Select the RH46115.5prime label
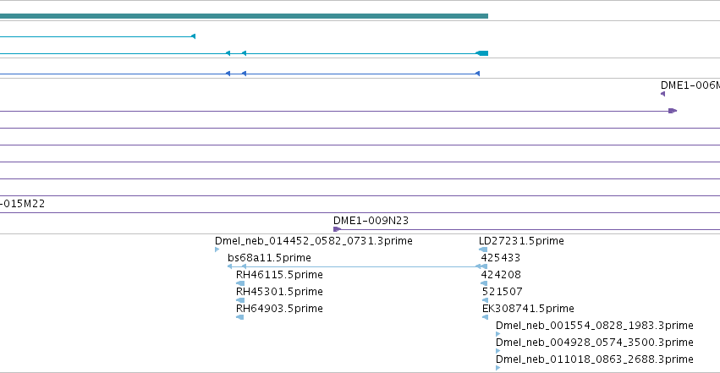720x373 pixels. click(279, 275)
